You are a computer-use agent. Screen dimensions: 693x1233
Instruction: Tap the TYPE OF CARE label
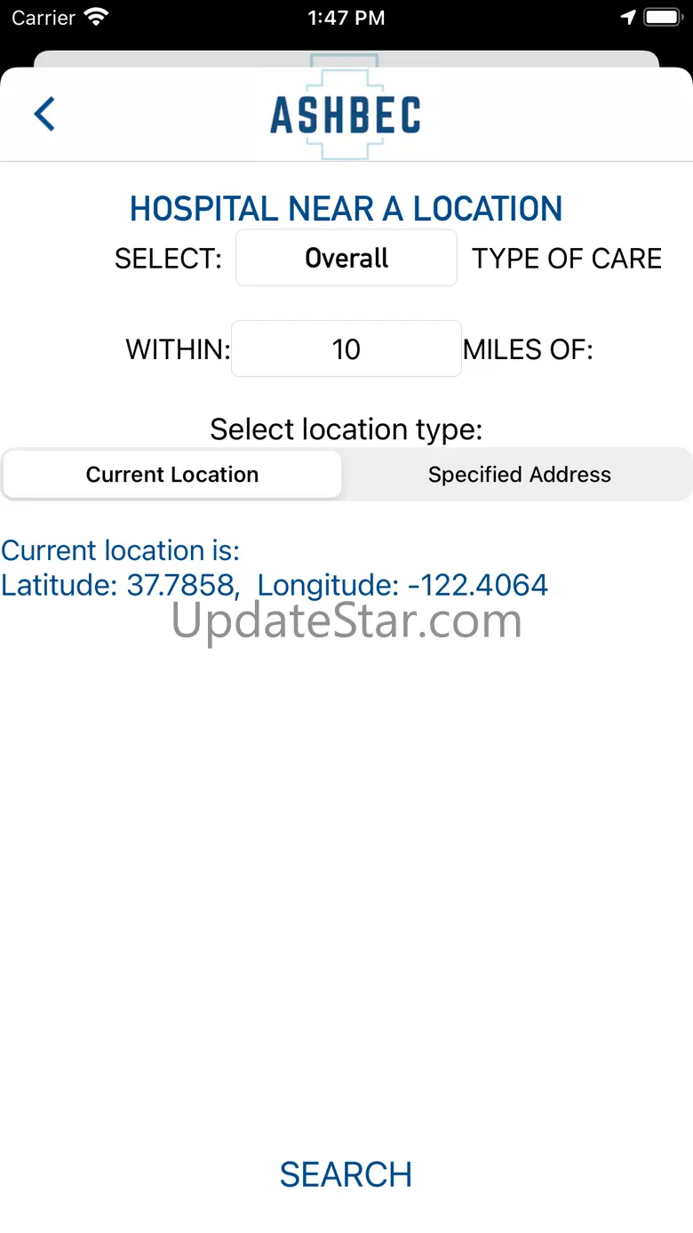click(567, 259)
